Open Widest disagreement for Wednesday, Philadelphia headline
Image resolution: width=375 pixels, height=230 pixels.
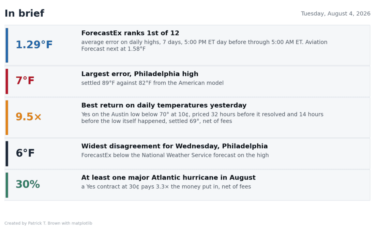coord(174,146)
